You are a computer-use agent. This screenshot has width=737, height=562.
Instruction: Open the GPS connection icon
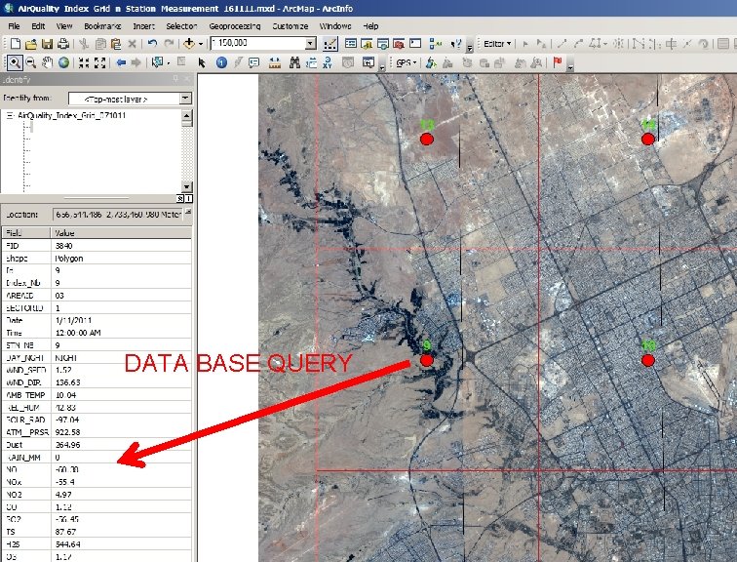click(430, 62)
